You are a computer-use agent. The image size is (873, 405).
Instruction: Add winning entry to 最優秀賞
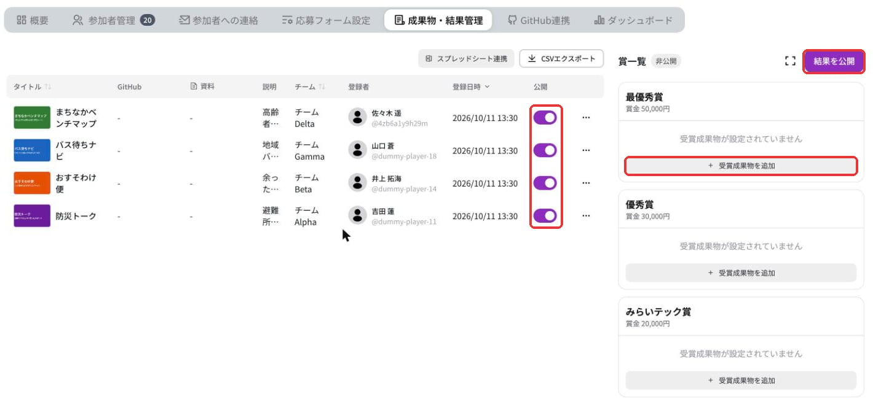[x=741, y=166]
